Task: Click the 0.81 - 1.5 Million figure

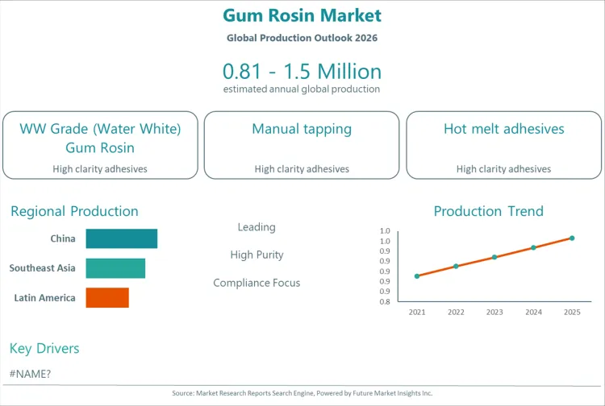Action: point(302,72)
